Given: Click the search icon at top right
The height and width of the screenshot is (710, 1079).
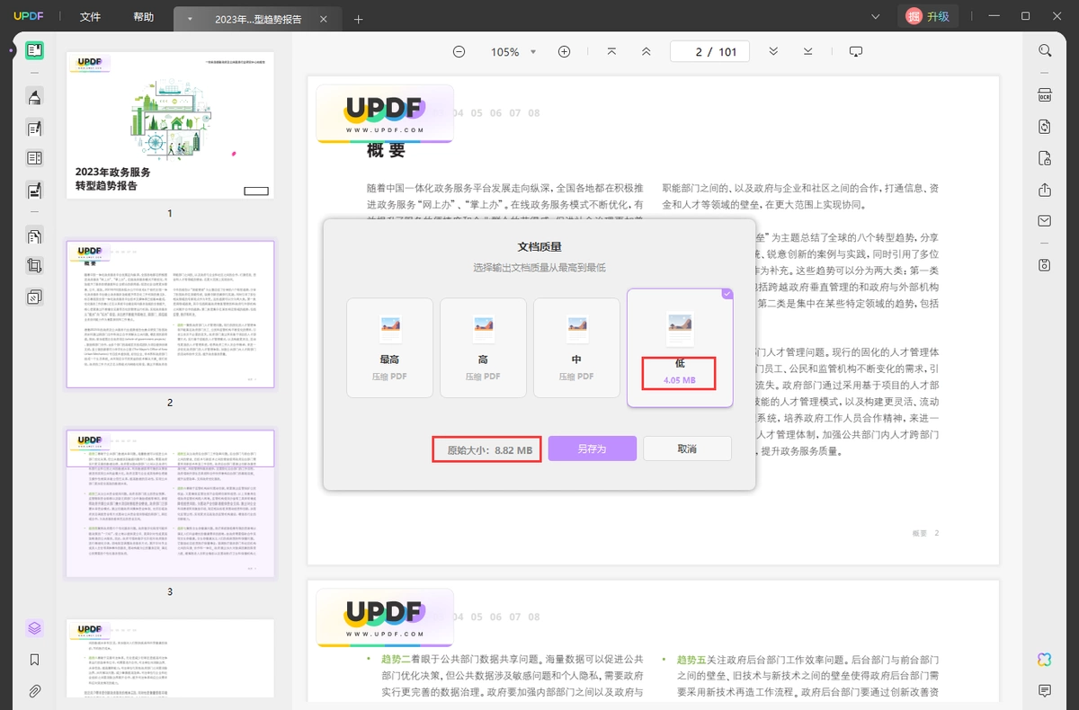Looking at the screenshot, I should (x=1044, y=51).
